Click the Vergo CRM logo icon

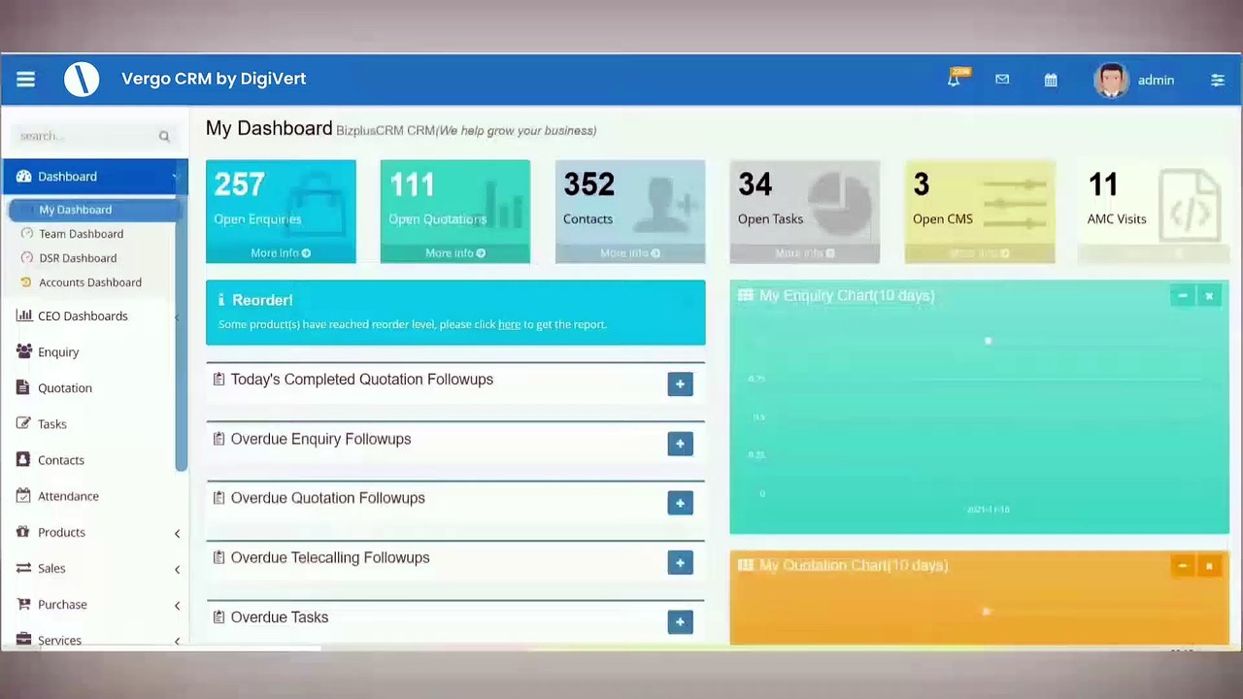coord(82,79)
